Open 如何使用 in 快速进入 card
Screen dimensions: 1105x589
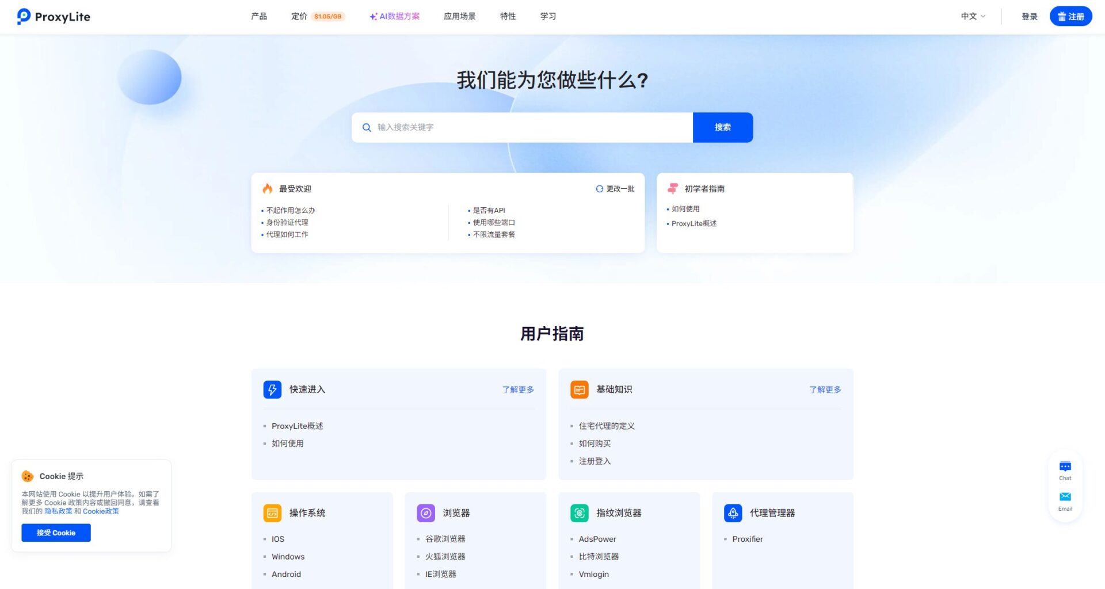(x=288, y=443)
